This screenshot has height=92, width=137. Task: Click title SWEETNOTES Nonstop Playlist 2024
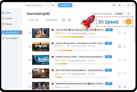[80, 83]
